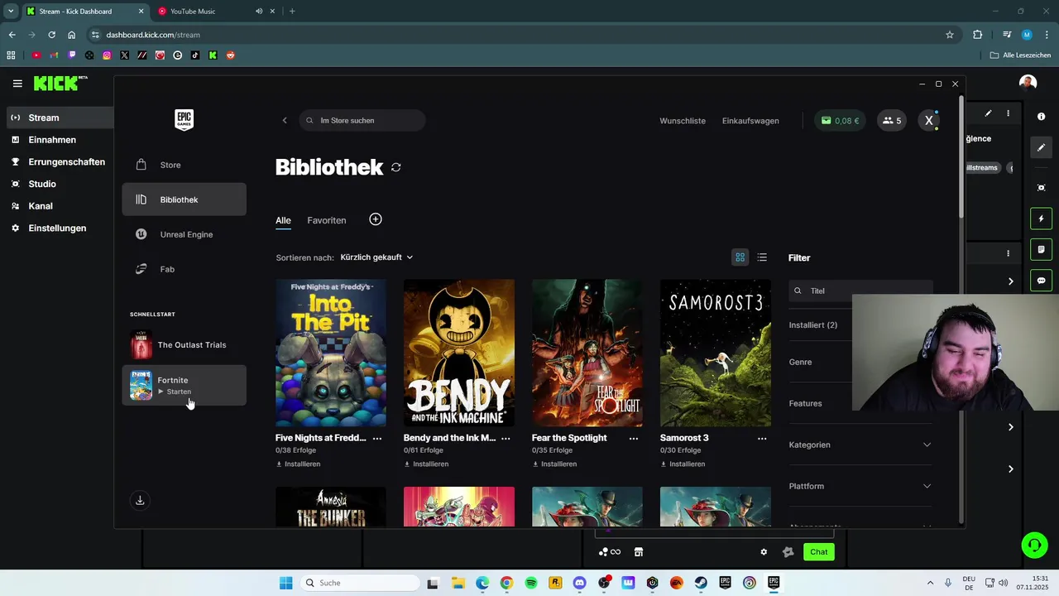Image resolution: width=1059 pixels, height=596 pixels.
Task: Open the downloads icon in Epic sidebar
Action: coord(140,500)
